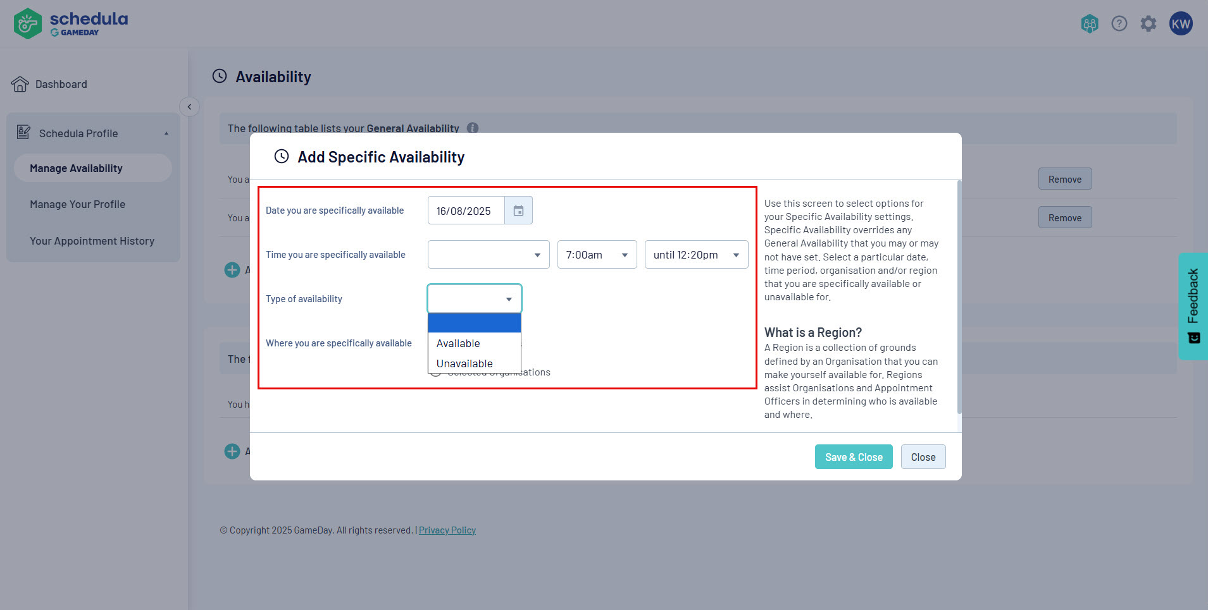Click the teal hexagon group icon
1208x610 pixels.
[1089, 24]
